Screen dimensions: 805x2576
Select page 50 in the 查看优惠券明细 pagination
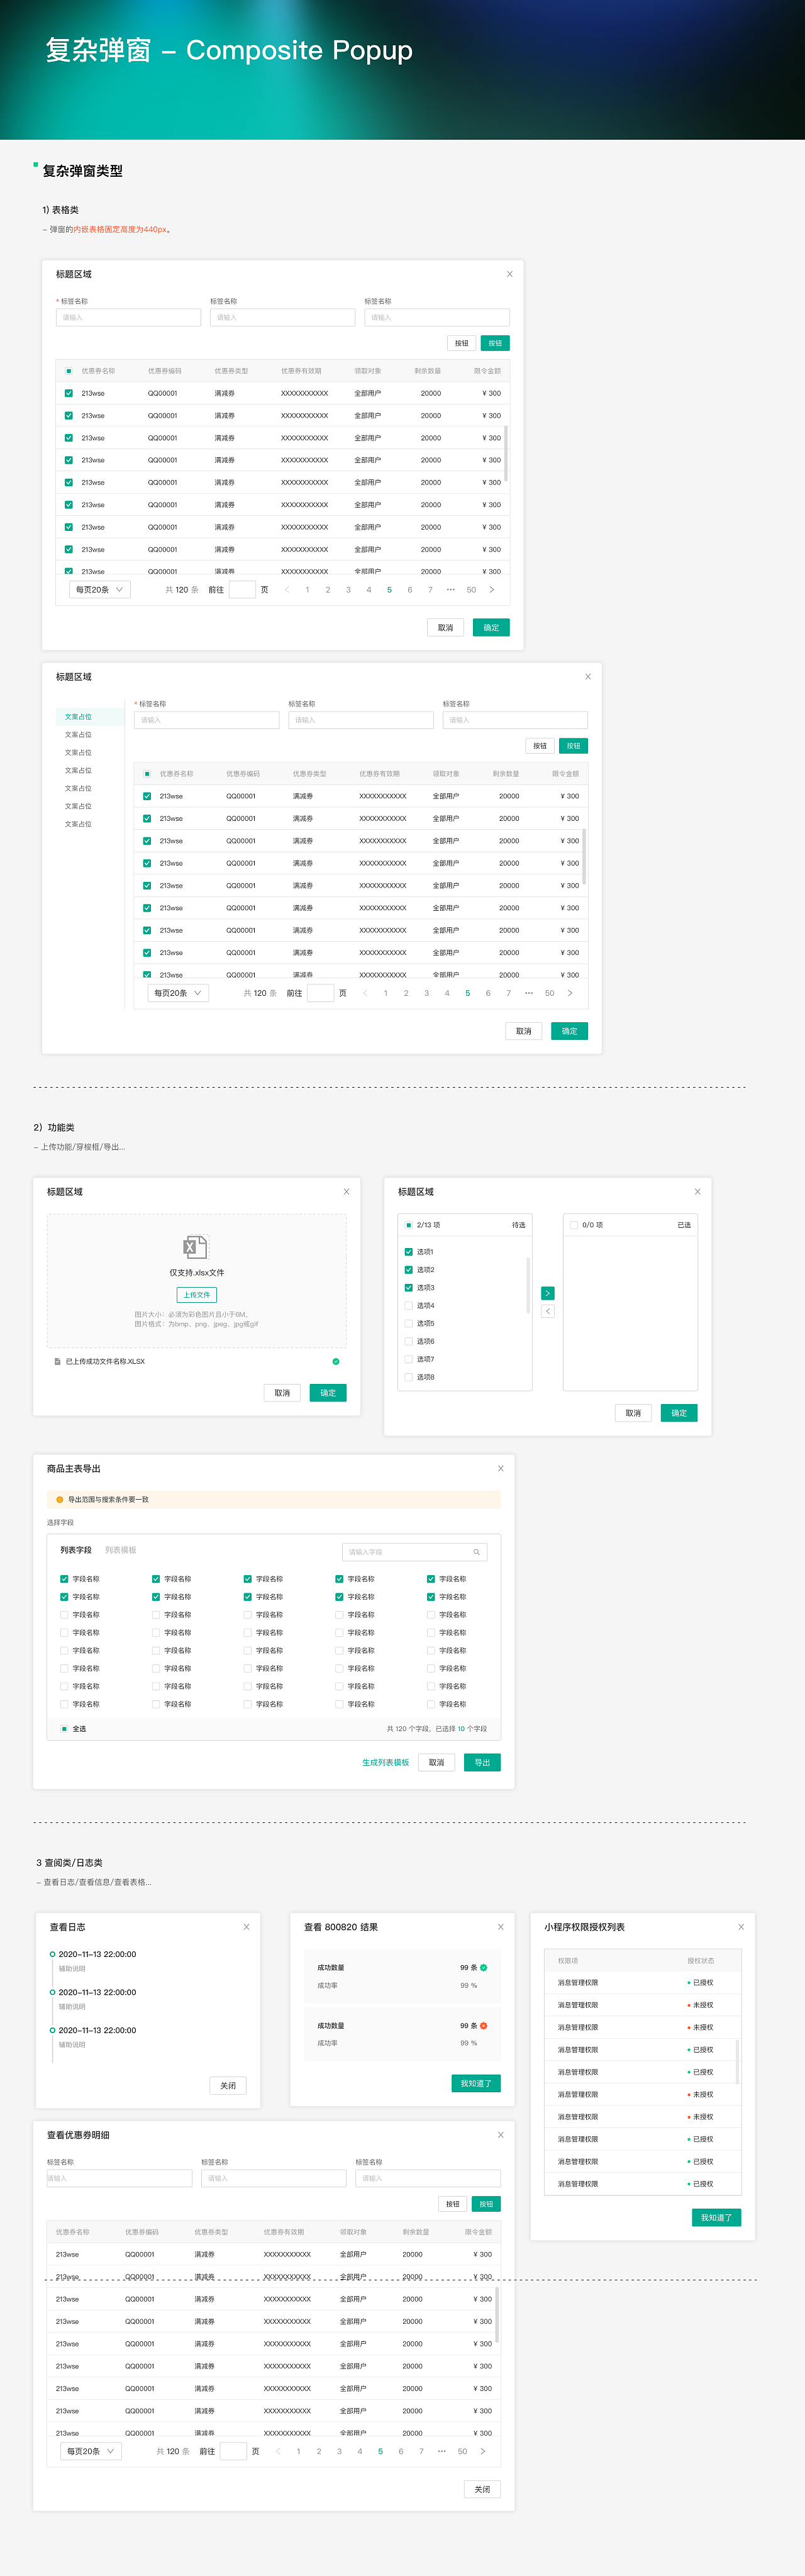(x=462, y=2451)
